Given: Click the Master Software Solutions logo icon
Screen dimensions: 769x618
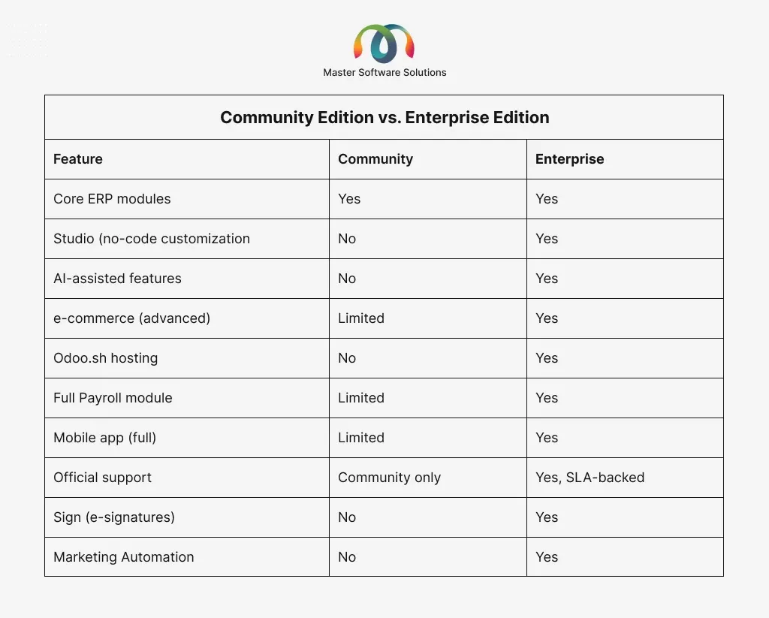Looking at the screenshot, I should click(384, 44).
